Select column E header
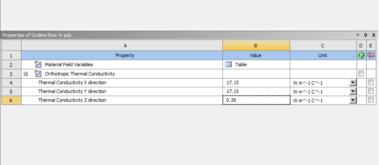Screen dimensions: 379x165 371,46
